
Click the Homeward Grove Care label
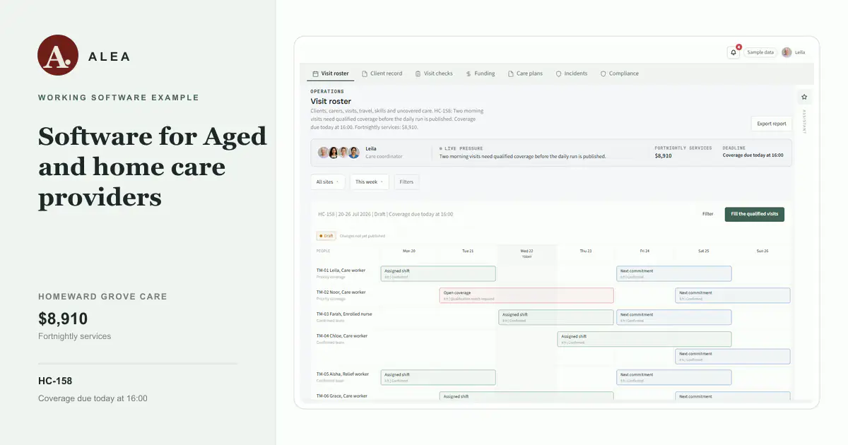102,297
